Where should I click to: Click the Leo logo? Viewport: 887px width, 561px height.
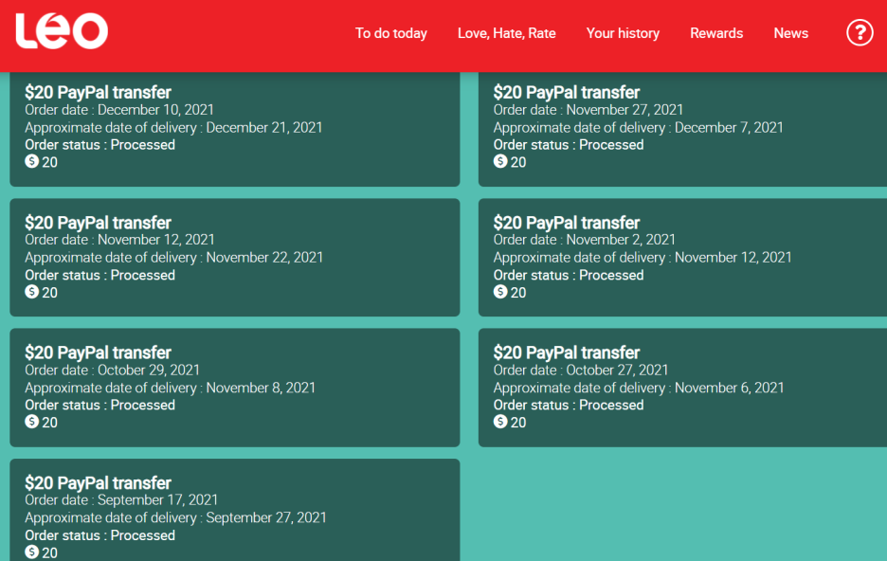pyautogui.click(x=62, y=31)
